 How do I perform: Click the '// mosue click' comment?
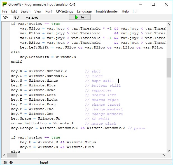tap(100, 123)
